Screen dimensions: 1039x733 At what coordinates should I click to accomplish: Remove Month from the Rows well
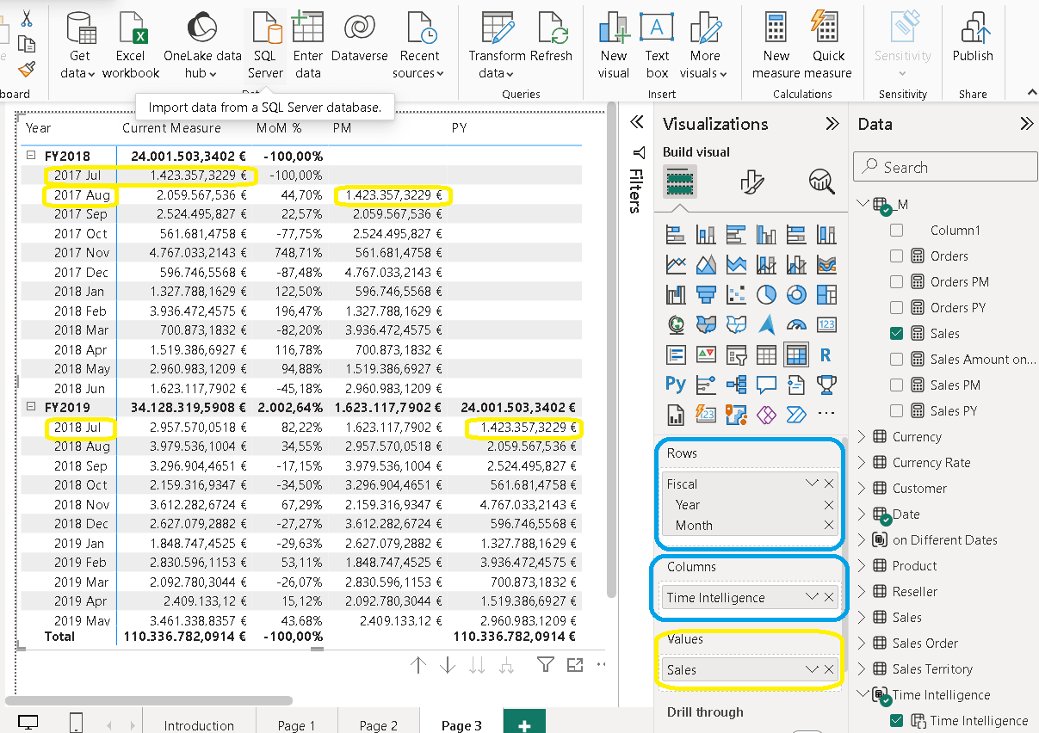pyautogui.click(x=829, y=526)
